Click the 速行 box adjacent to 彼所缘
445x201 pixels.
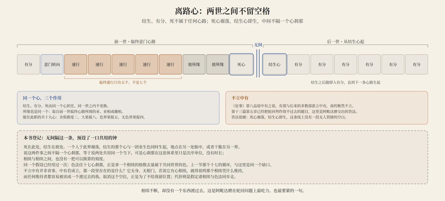point(170,64)
